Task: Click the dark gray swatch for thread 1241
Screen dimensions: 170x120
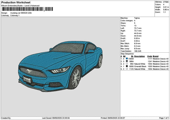Action: (x=127, y=61)
